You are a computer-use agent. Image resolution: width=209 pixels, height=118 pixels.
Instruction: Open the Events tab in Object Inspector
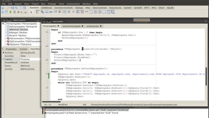pos(24,49)
